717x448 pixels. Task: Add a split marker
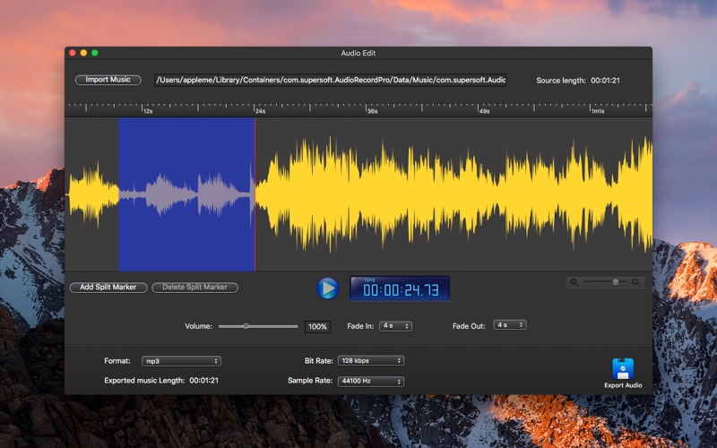[108, 288]
